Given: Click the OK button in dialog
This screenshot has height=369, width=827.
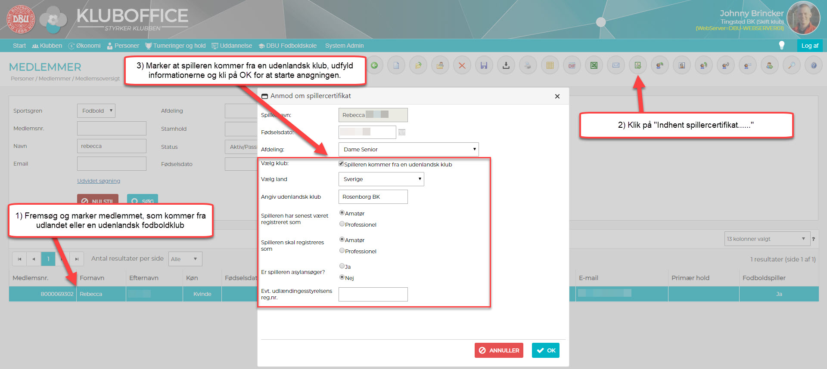Looking at the screenshot, I should coord(545,350).
